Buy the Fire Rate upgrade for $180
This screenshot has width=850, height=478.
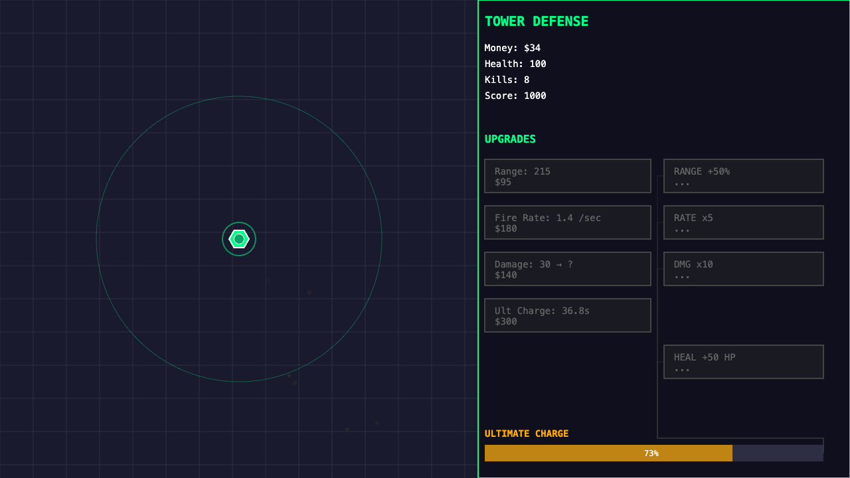click(568, 222)
